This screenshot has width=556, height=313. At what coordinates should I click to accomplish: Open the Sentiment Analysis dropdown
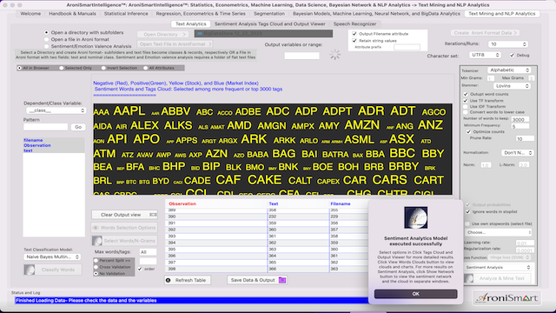(x=498, y=267)
